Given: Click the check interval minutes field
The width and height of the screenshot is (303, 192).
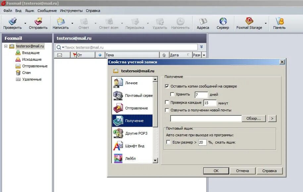Looking at the screenshot, I should (210, 103).
